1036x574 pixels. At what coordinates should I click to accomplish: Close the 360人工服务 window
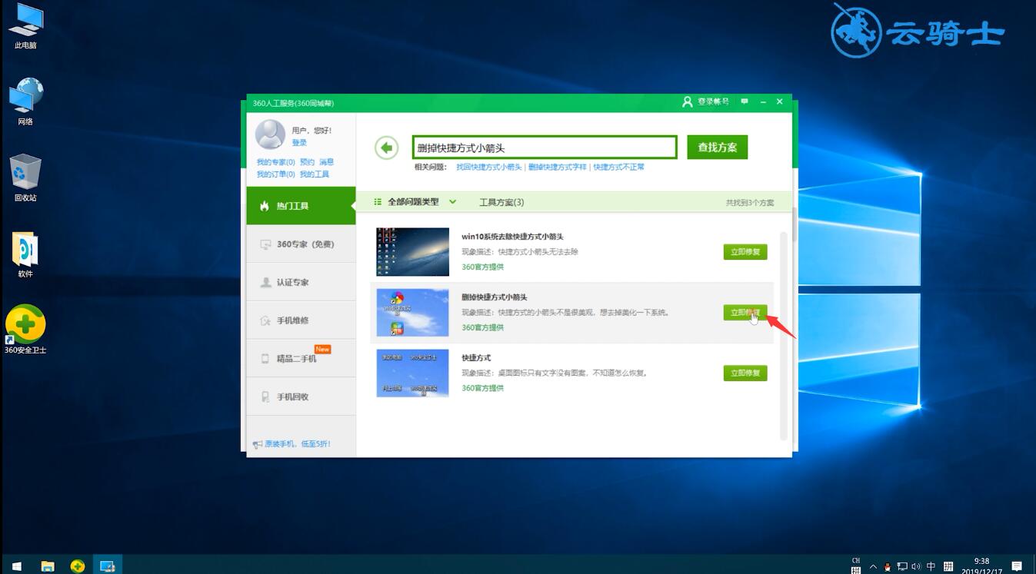tap(779, 101)
